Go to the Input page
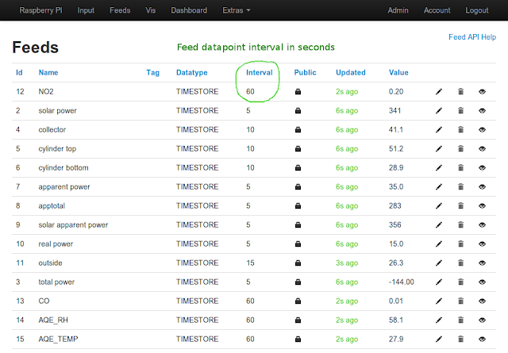The image size is (508, 353). click(x=86, y=10)
